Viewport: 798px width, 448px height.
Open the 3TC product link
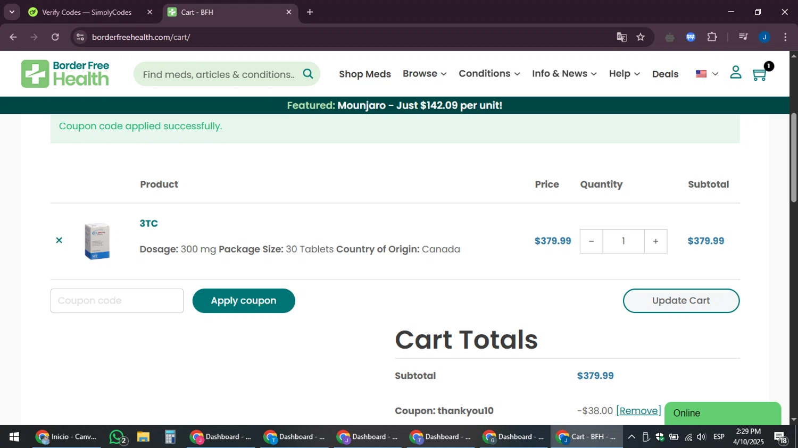click(148, 223)
